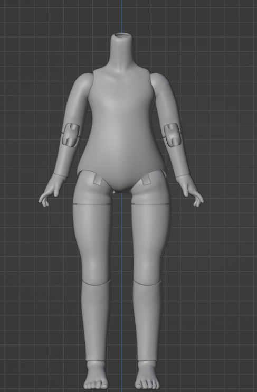Pick the doll's own right foot
This screenshot has height=392, width=257.
pyautogui.click(x=96, y=375)
